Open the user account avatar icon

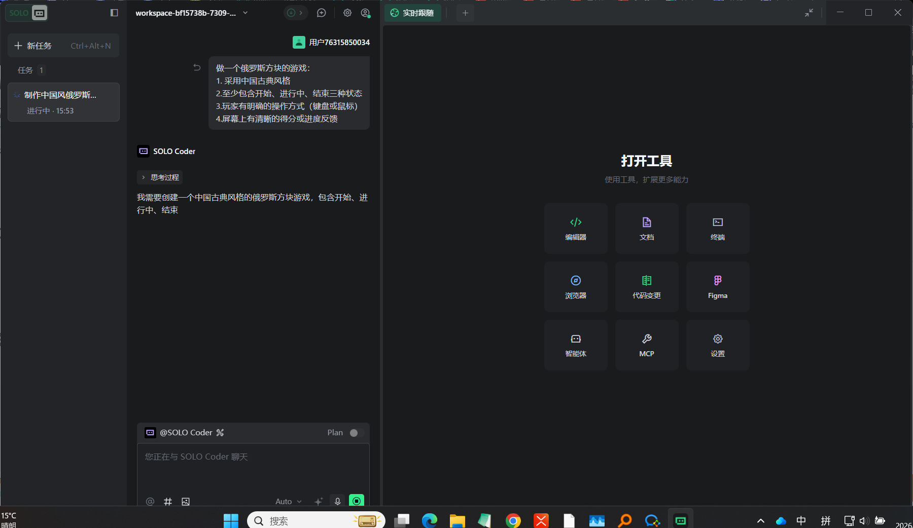tap(365, 13)
